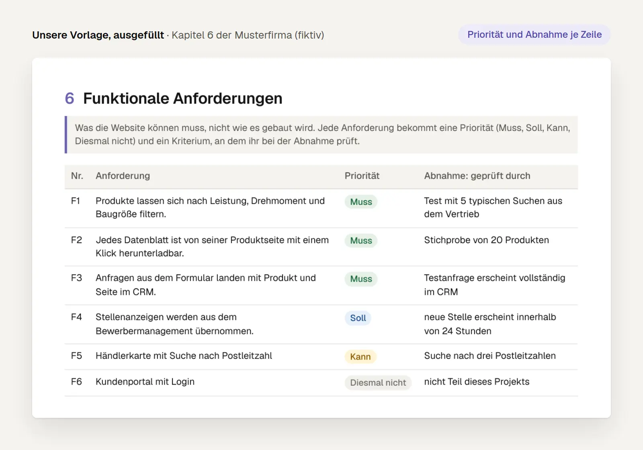This screenshot has width=643, height=450.
Task: Click 'Kapitel 6 der Musterfirma (fiktiv)' subtitle
Action: point(248,35)
